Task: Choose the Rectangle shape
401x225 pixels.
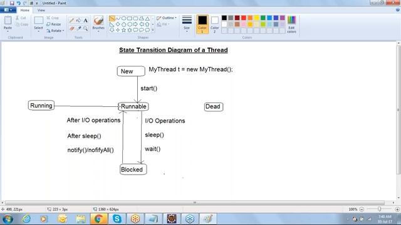Action: pyautogui.click(x=130, y=18)
